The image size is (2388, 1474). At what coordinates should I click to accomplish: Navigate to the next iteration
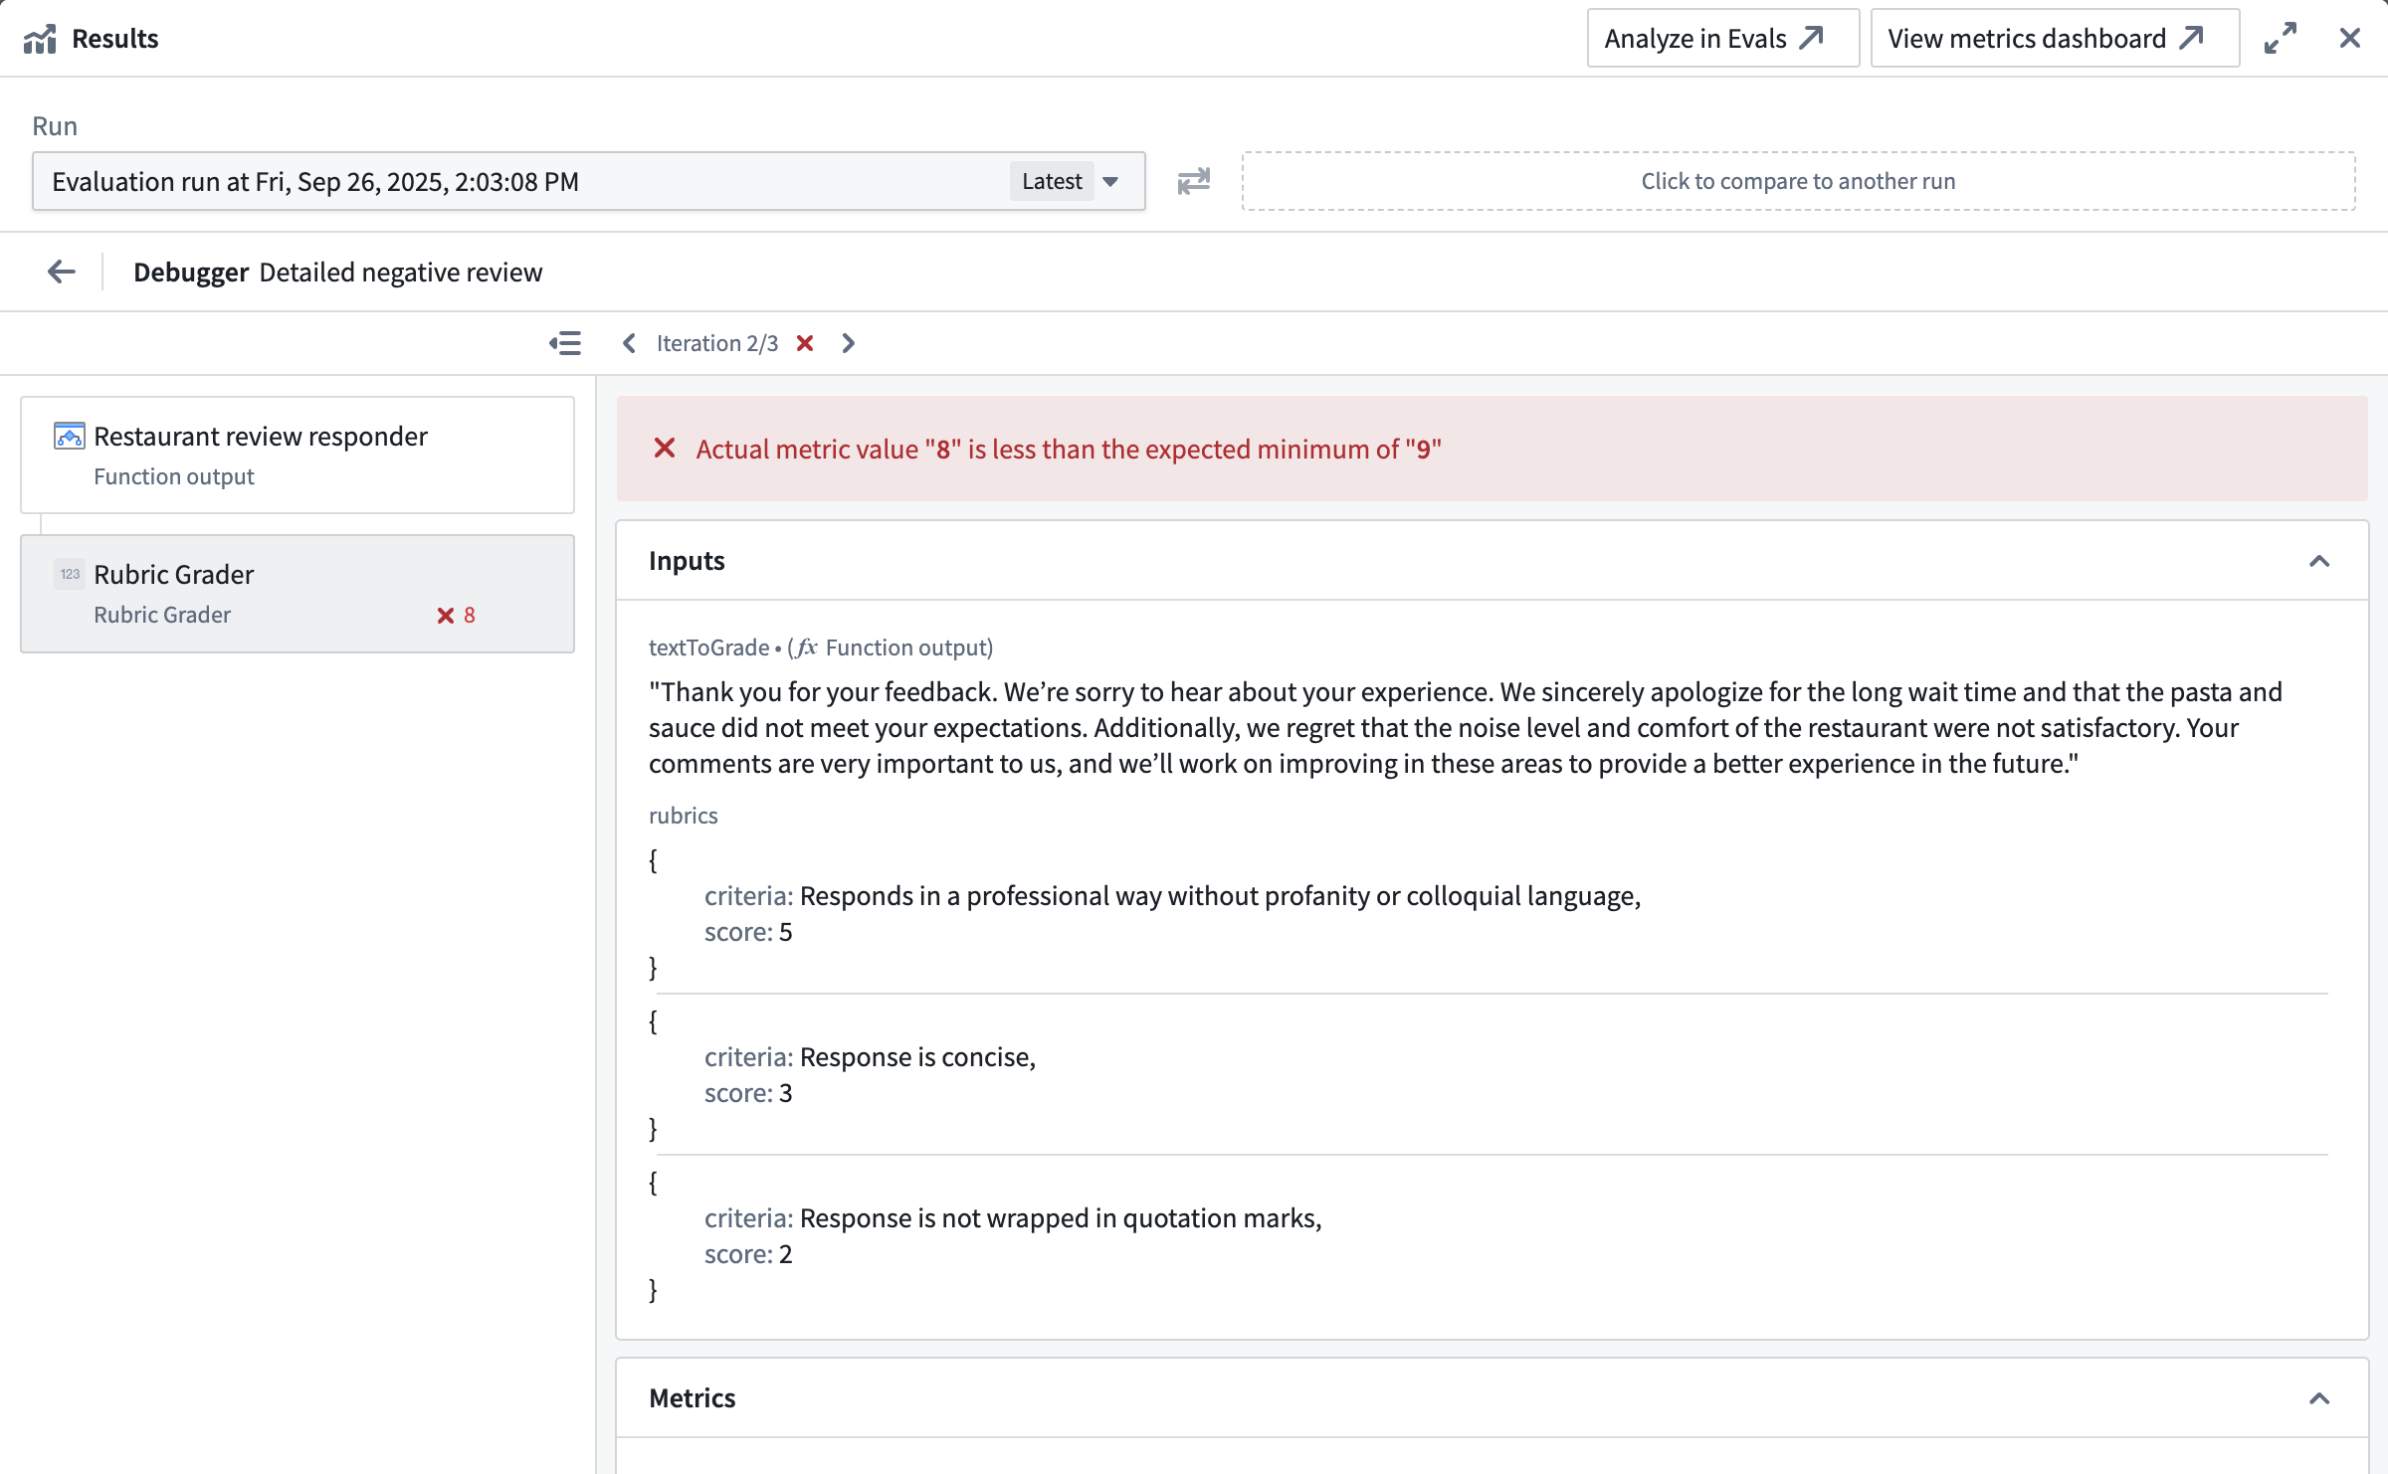[848, 342]
